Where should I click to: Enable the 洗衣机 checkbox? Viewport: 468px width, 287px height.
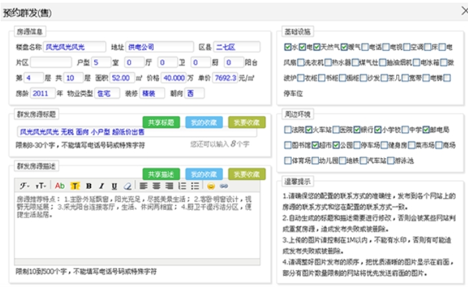point(302,63)
